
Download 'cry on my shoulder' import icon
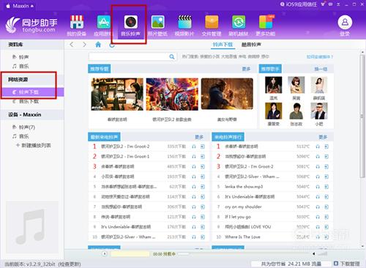point(326,206)
